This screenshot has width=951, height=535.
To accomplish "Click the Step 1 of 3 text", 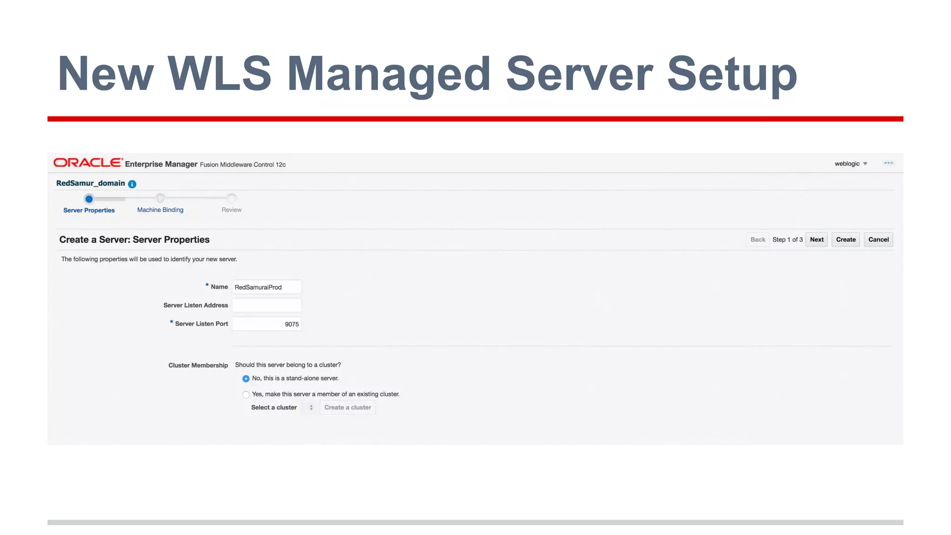I will coord(788,240).
